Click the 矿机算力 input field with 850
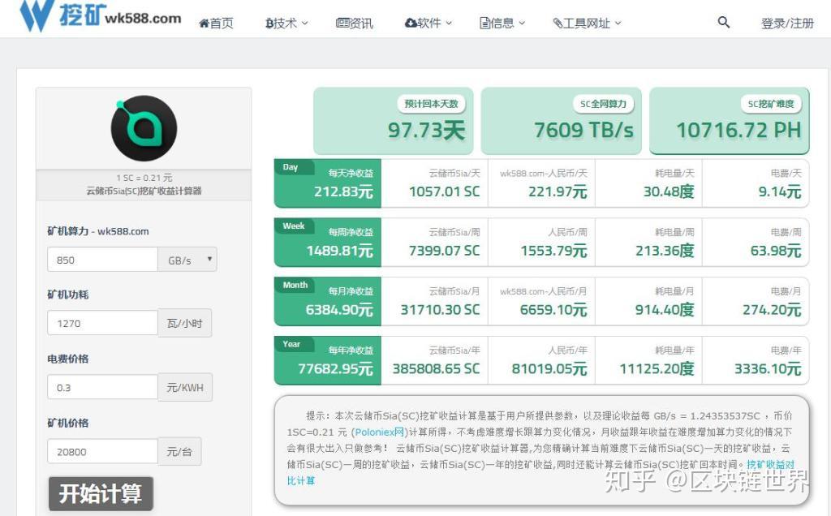The height and width of the screenshot is (516, 831). (103, 260)
